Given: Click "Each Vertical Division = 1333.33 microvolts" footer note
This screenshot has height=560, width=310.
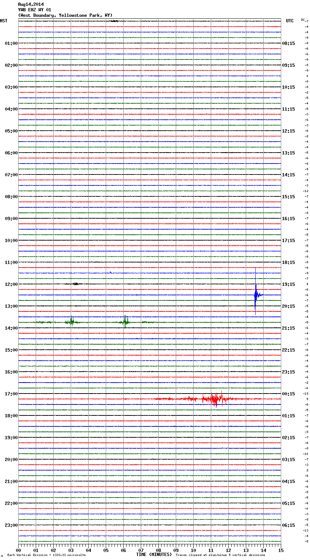Looking at the screenshot, I should pyautogui.click(x=46, y=555).
